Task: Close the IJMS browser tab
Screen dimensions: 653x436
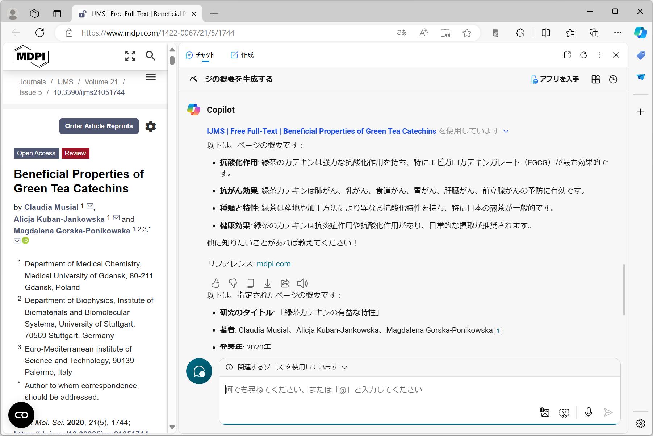Action: 194,14
